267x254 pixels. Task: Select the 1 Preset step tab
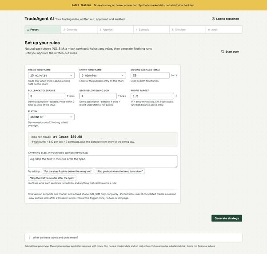coord(43,30)
